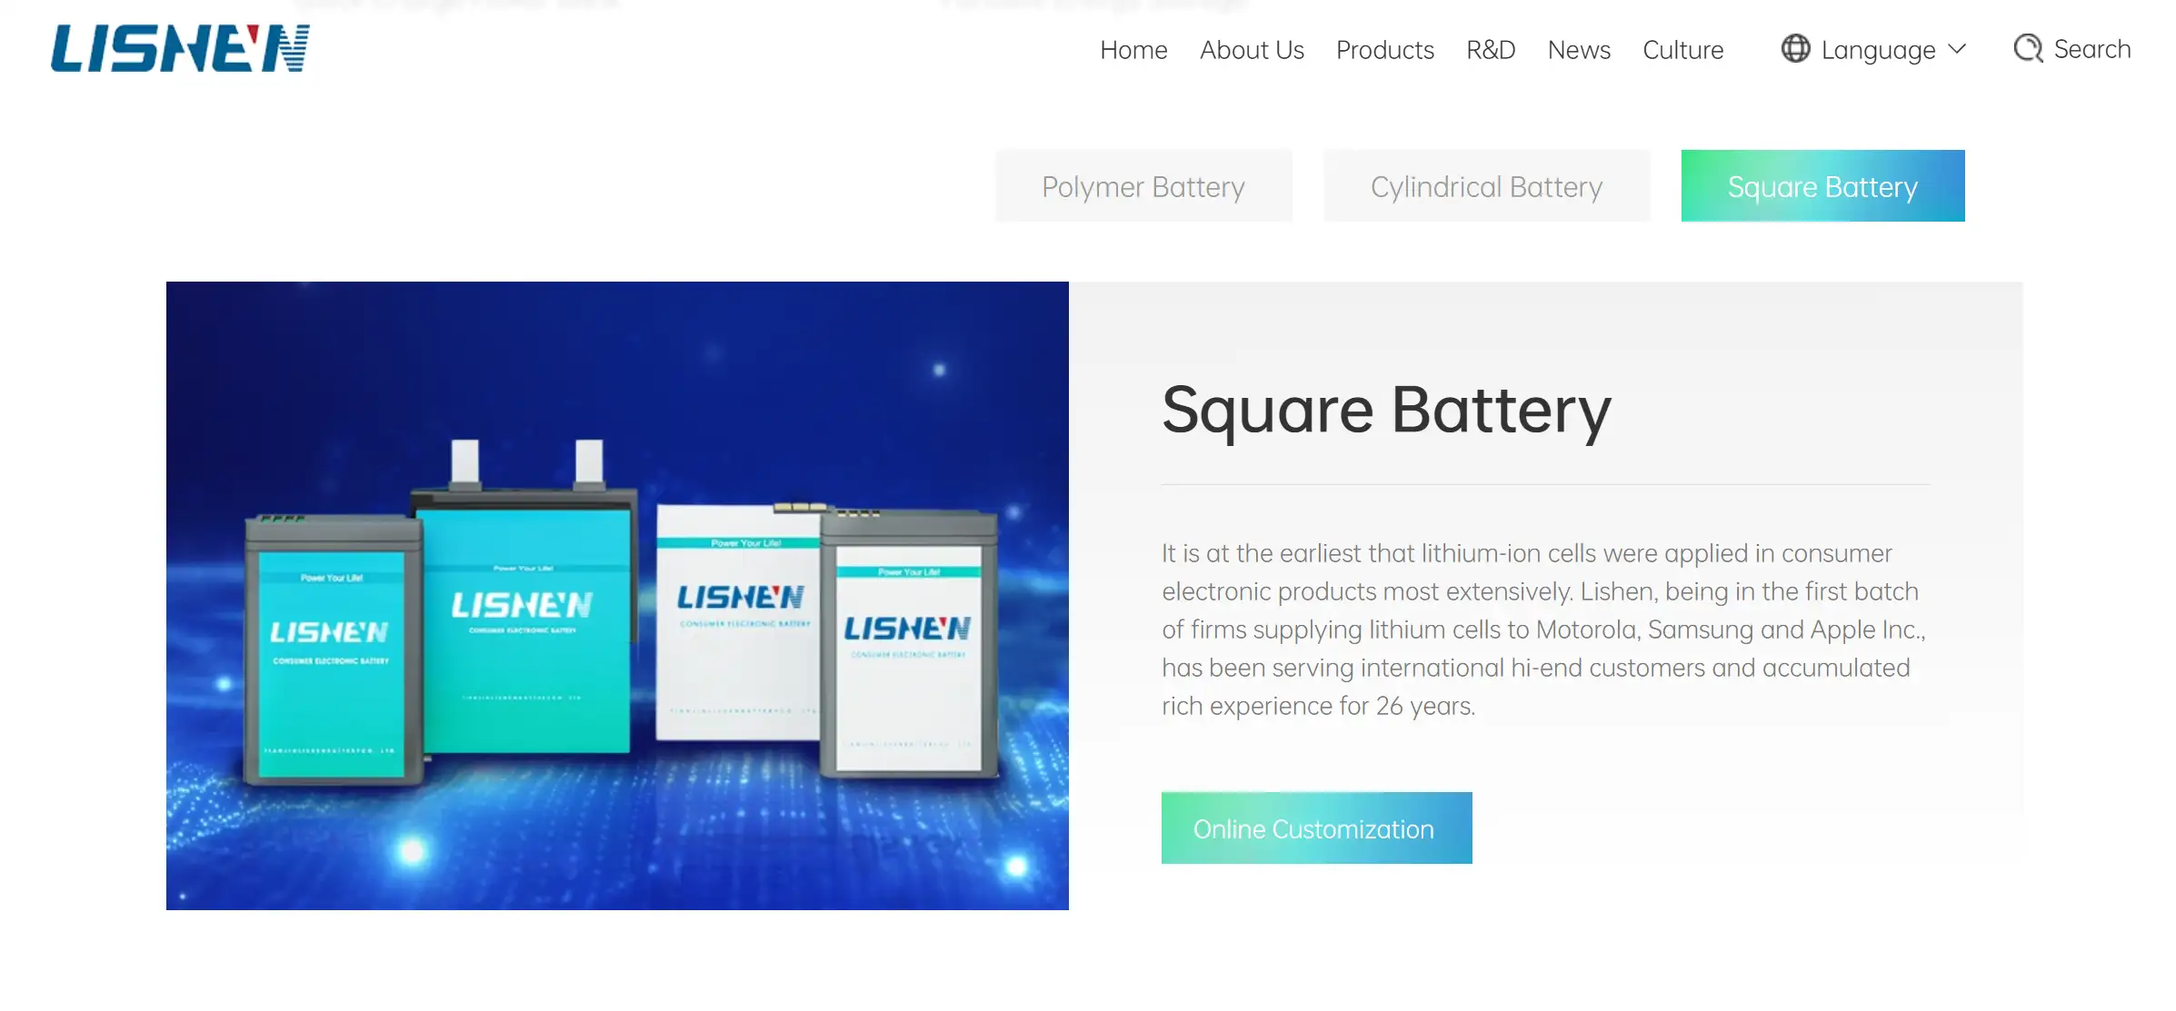The image size is (2176, 1011).
Task: Open the News section link
Action: click(x=1579, y=50)
